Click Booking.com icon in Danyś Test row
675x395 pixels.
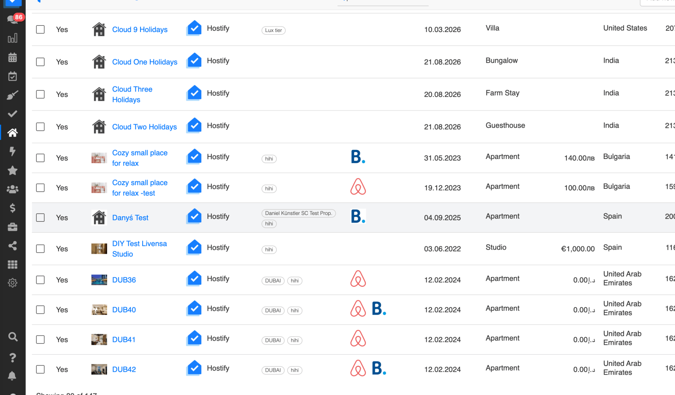pos(358,217)
